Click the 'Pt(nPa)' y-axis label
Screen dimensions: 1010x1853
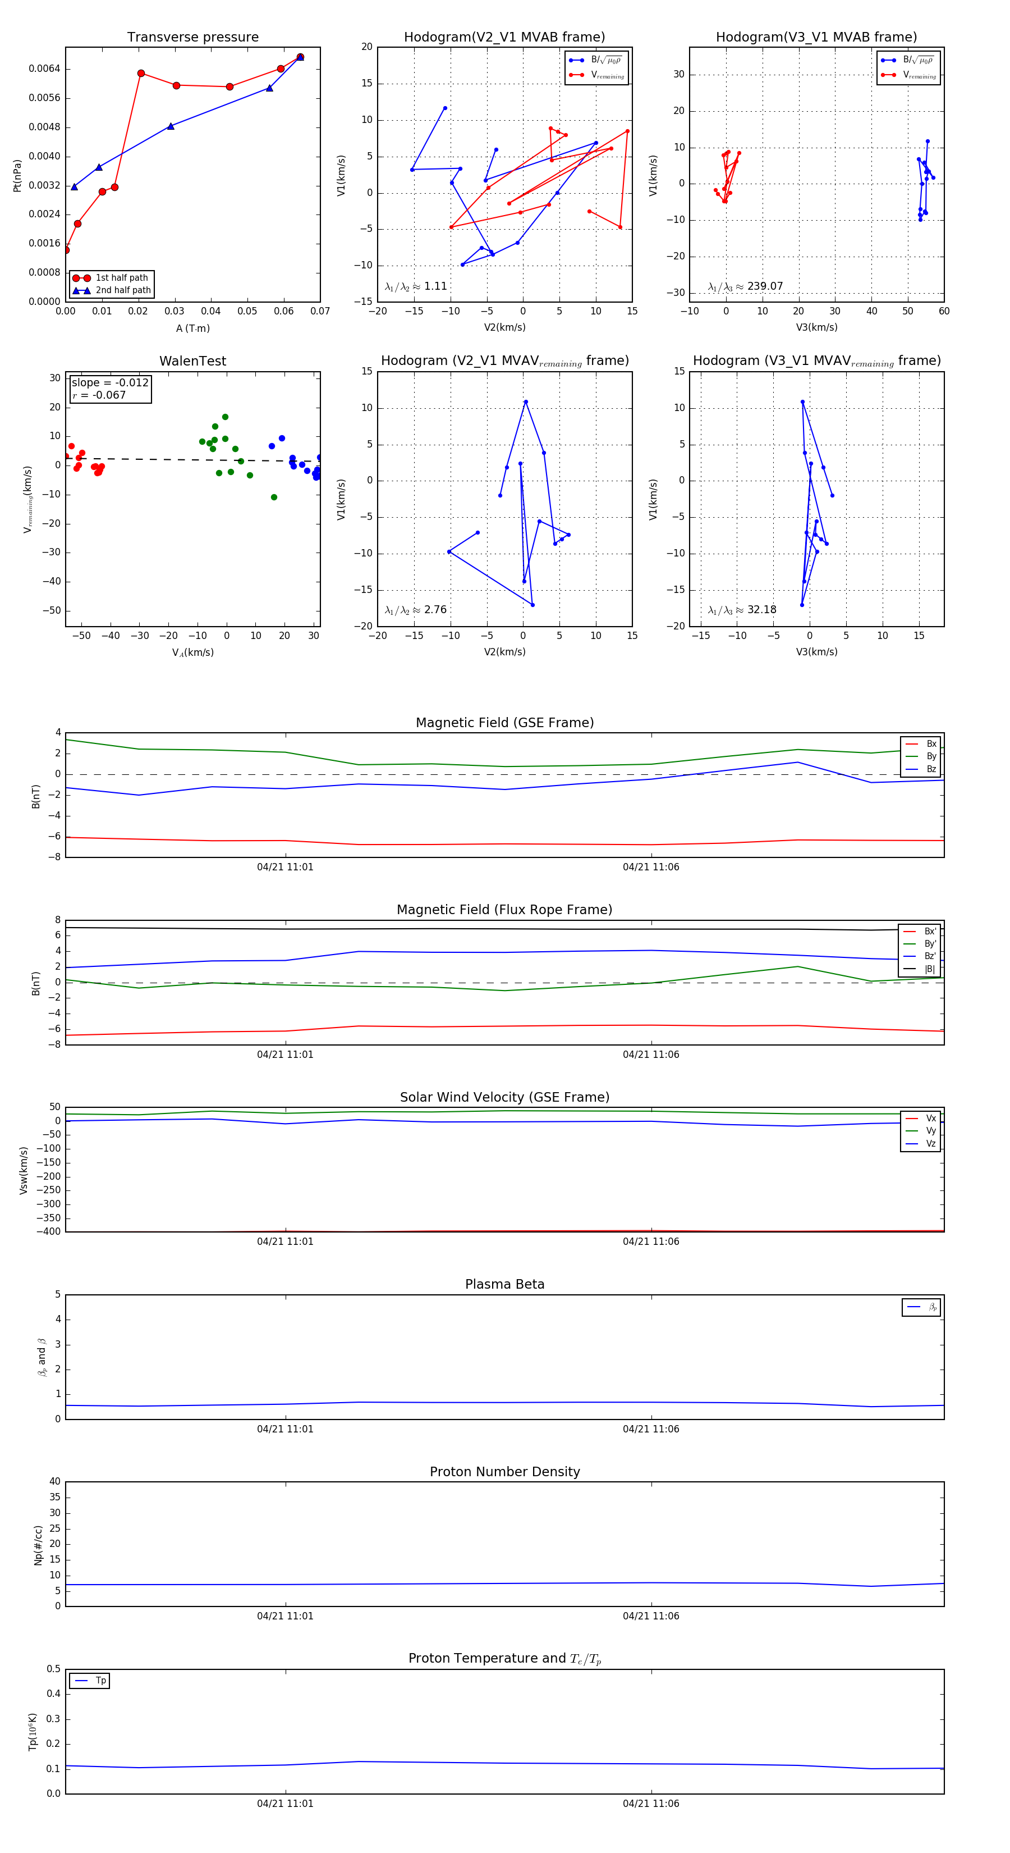click(x=17, y=176)
